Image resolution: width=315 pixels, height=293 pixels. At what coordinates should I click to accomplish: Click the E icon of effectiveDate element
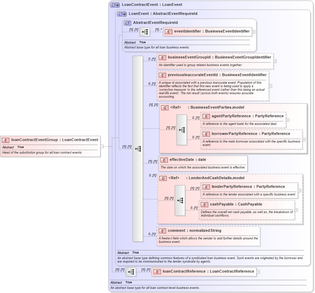coord(164,160)
